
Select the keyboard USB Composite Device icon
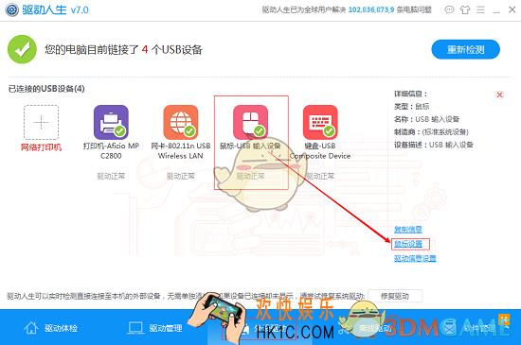point(320,122)
